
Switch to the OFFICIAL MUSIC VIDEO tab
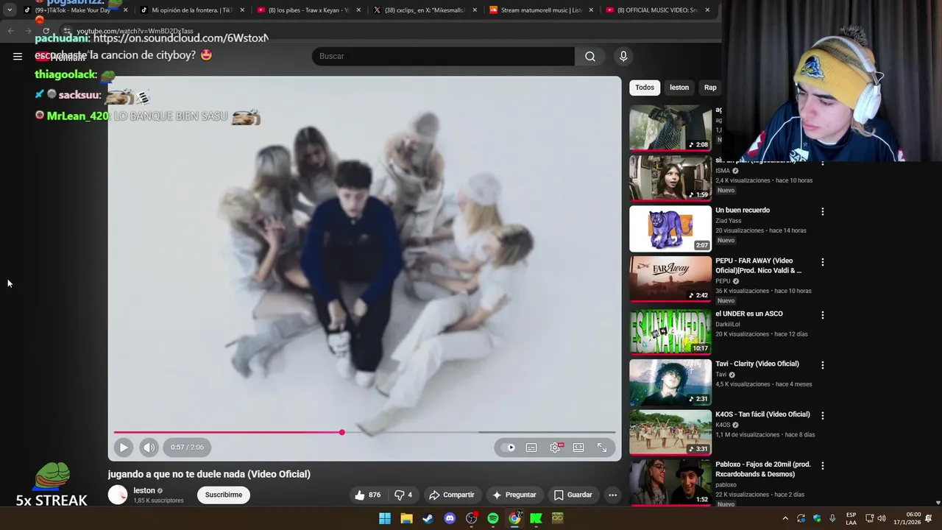(658, 10)
